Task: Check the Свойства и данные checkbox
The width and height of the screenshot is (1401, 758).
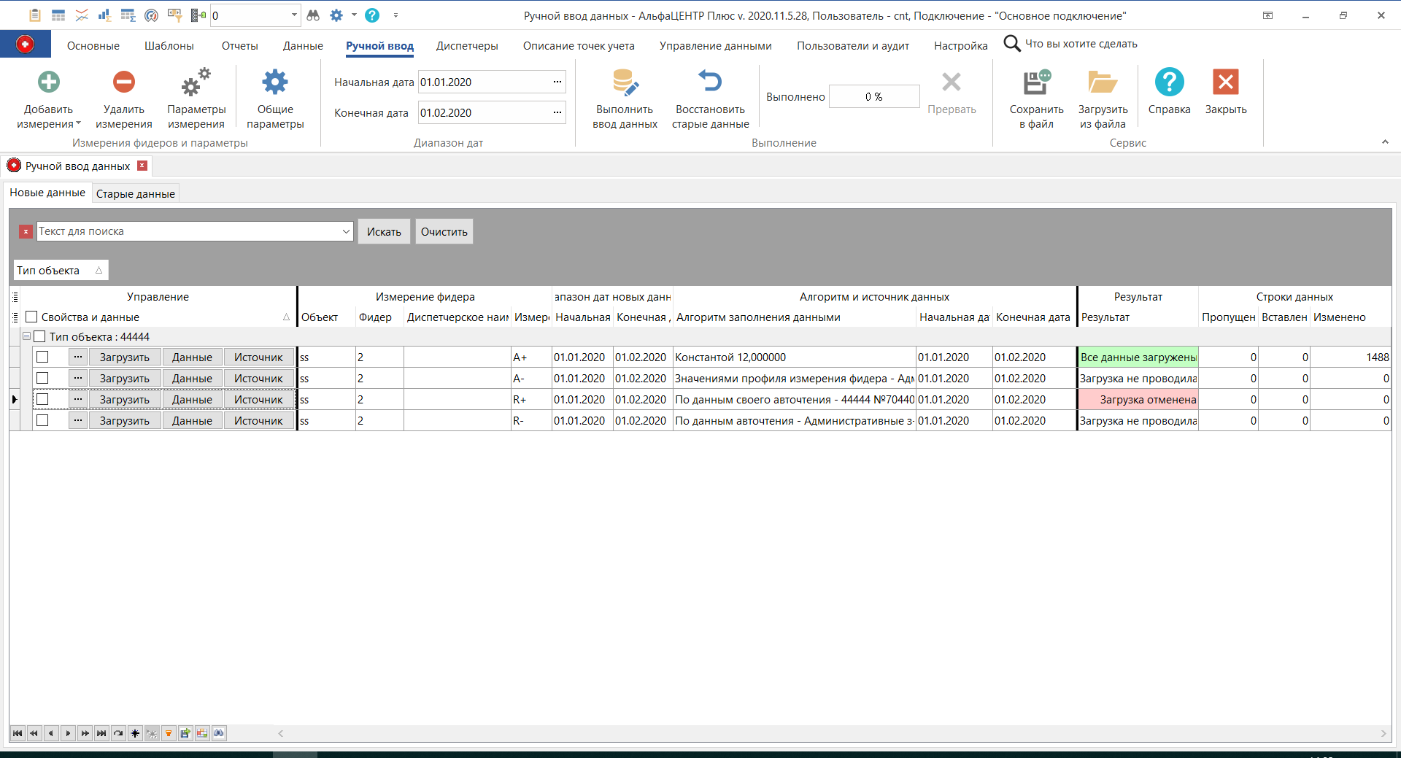Action: click(31, 317)
